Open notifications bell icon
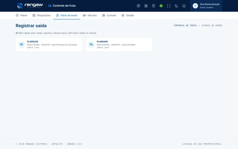Viewport: 238px width, 149px height. point(184,6)
